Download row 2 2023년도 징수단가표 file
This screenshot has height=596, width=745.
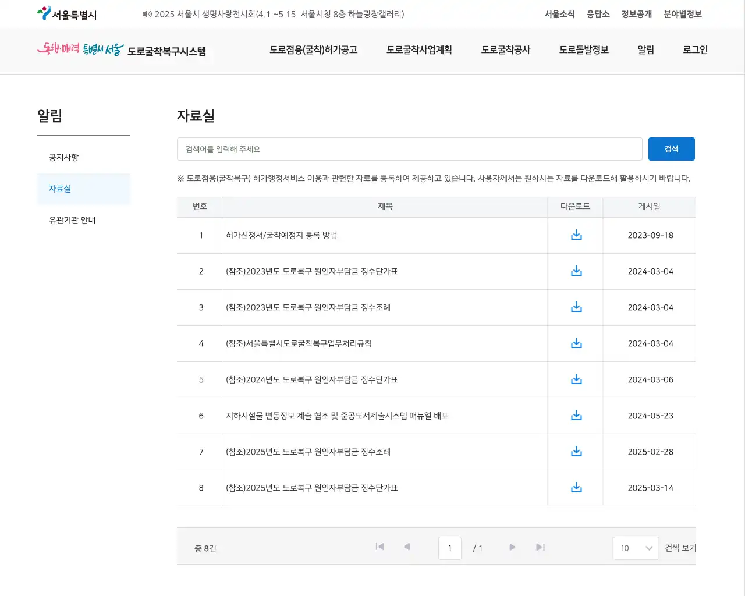tap(576, 271)
